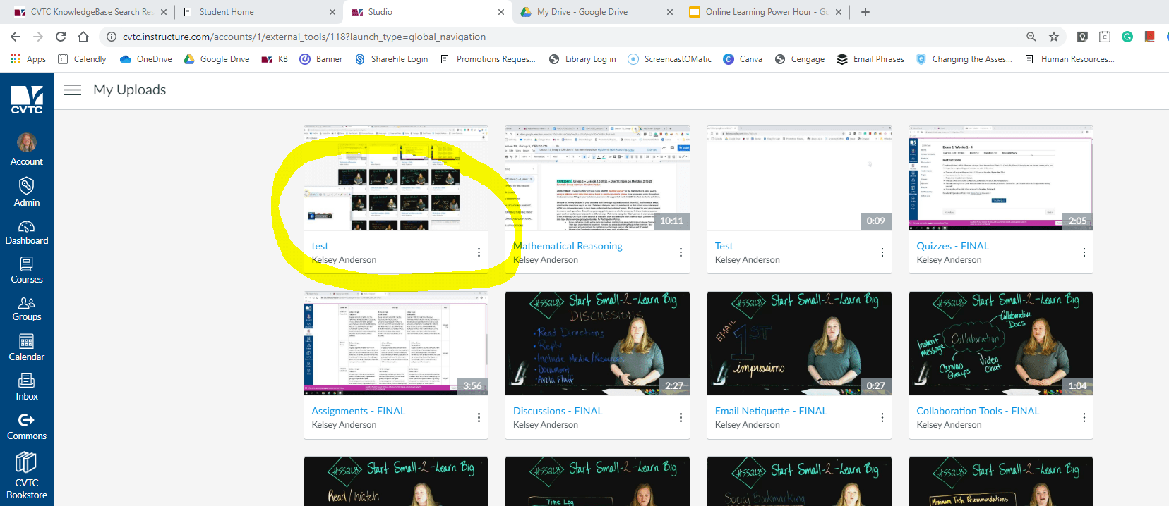Open options menu for Quizzes - FINAL
The height and width of the screenshot is (506, 1169).
[1084, 252]
